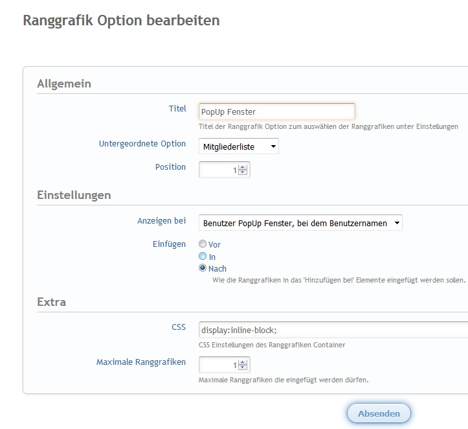This screenshot has height=429, width=468.
Task: Submit the form with Absenden button
Action: click(379, 413)
